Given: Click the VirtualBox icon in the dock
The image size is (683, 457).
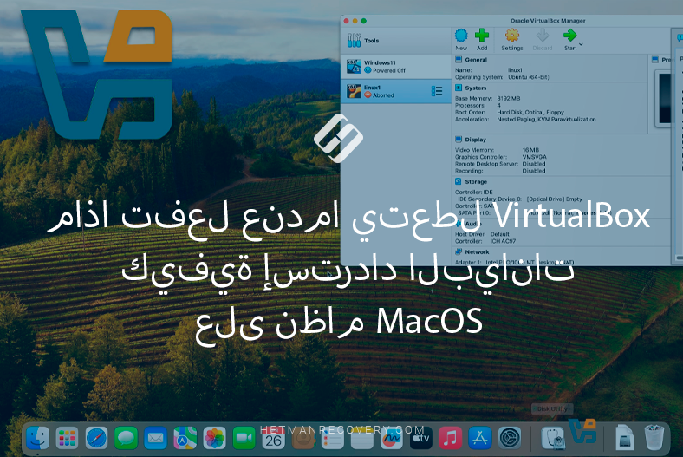Looking at the screenshot, I should click(x=582, y=431).
